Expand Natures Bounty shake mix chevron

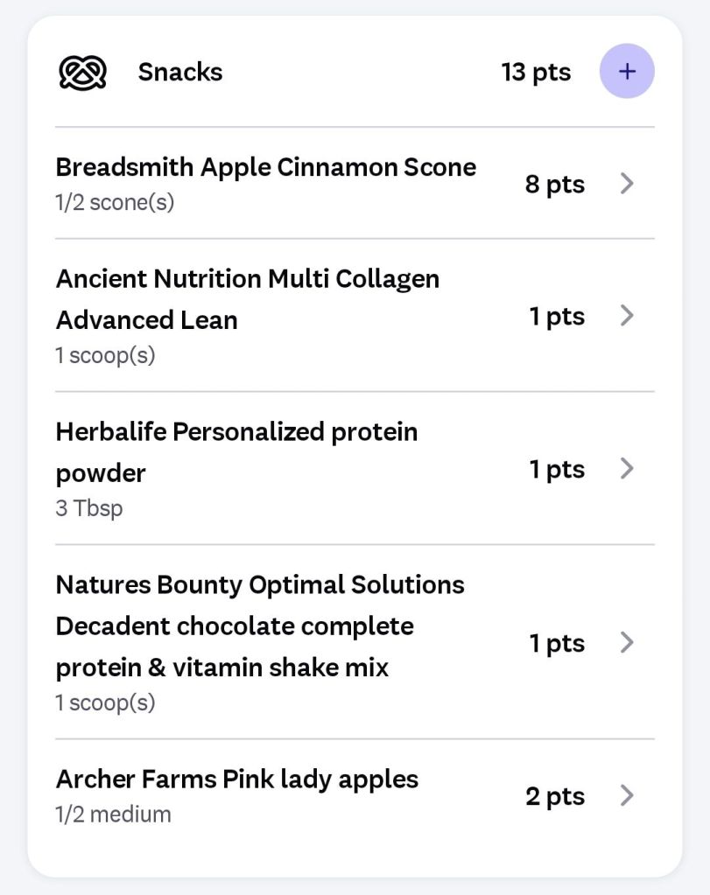tap(626, 643)
